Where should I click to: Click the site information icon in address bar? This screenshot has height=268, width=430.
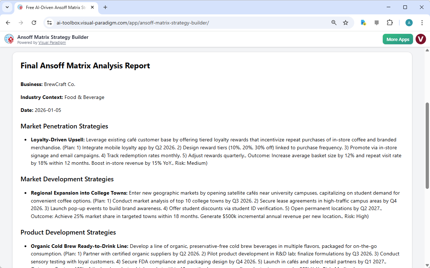pos(50,23)
